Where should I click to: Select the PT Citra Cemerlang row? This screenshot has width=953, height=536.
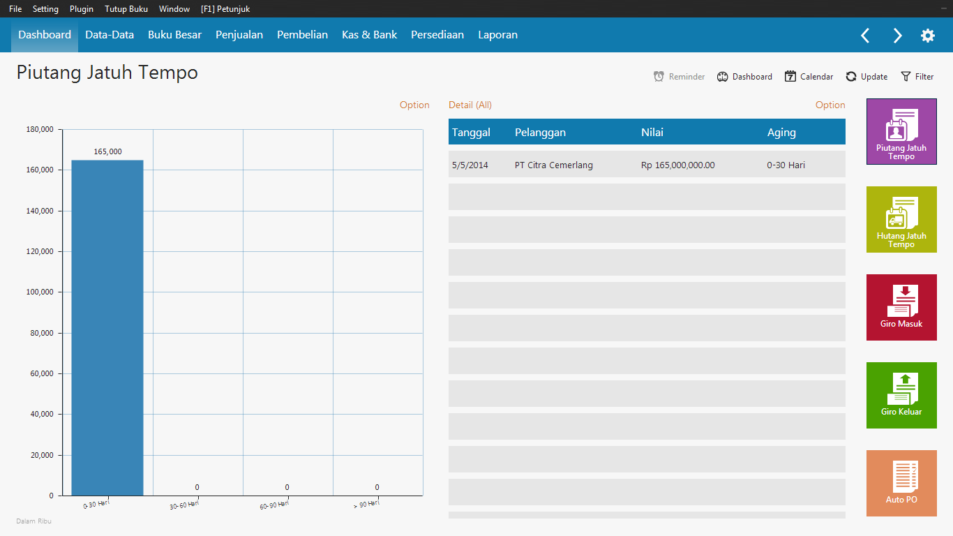point(646,165)
